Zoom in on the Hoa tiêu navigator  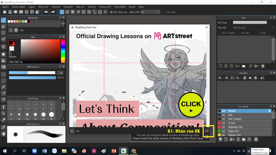(227, 78)
